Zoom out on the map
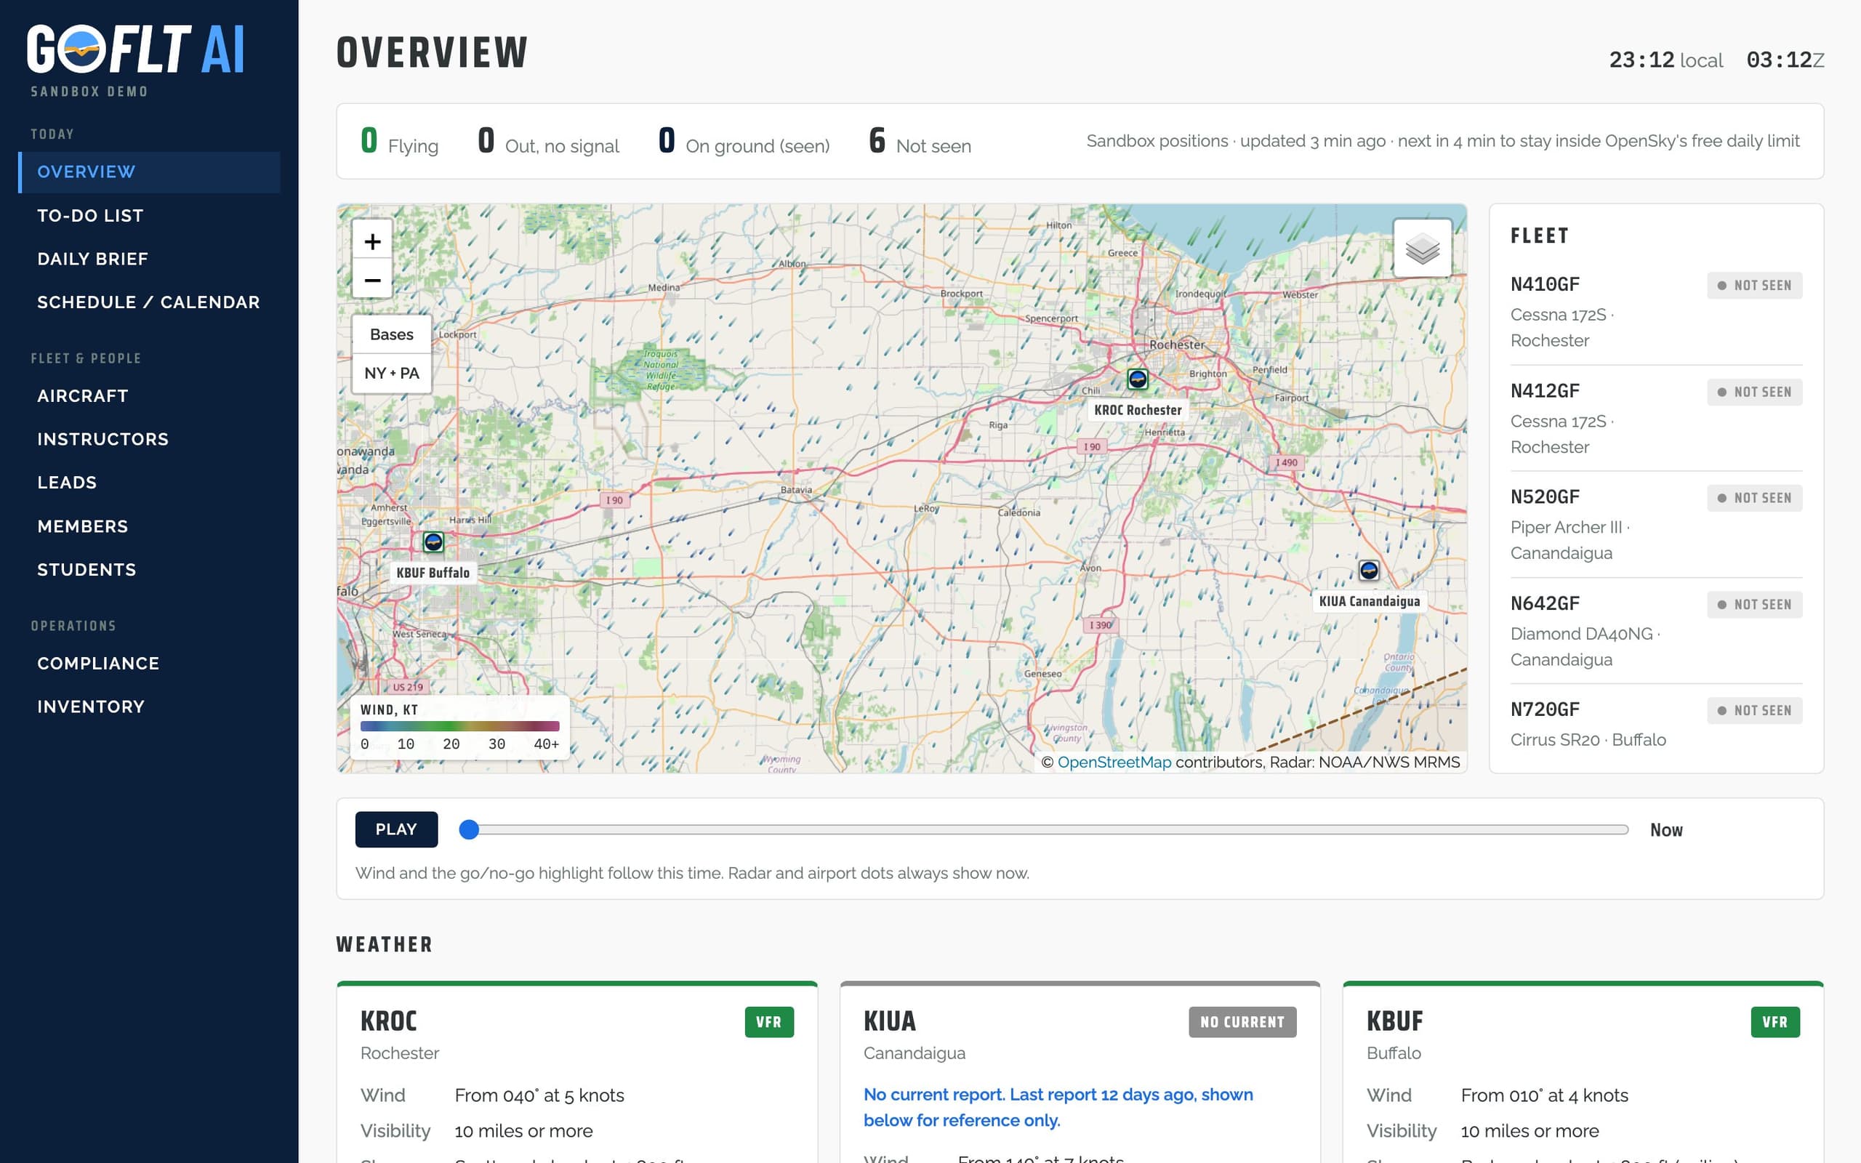The height and width of the screenshot is (1163, 1861). click(372, 280)
